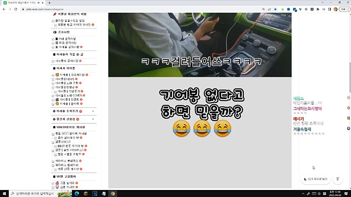The width and height of the screenshot is (351, 197).
Task: Click the address bar URL field
Action: point(132,9)
